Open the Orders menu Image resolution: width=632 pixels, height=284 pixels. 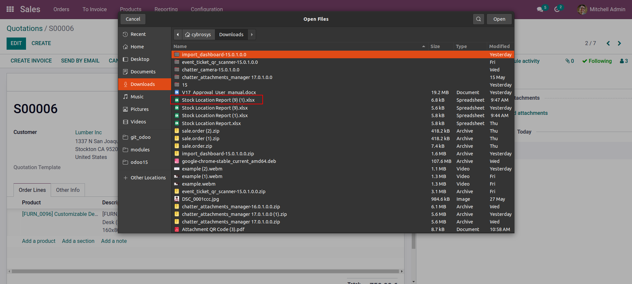[x=61, y=9]
